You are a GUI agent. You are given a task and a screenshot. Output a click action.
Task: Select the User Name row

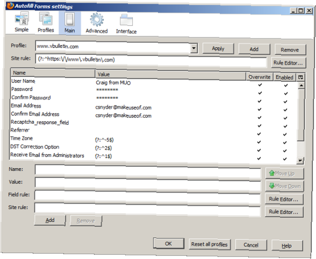tap(154, 83)
